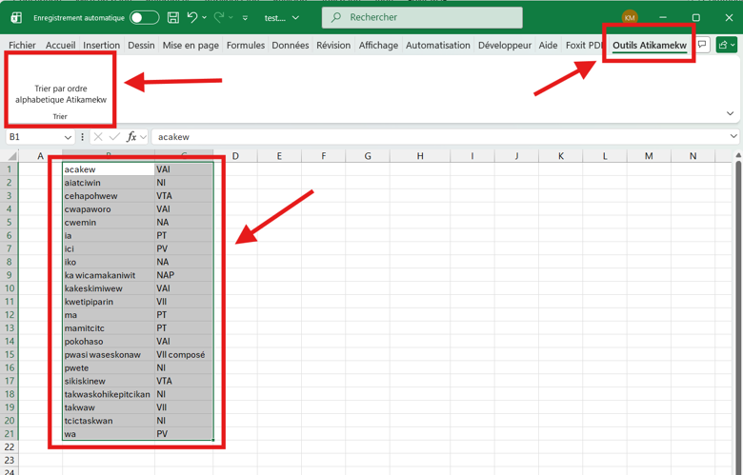
Task: Click cell containing ka wicamakaniwit
Action: pos(109,275)
